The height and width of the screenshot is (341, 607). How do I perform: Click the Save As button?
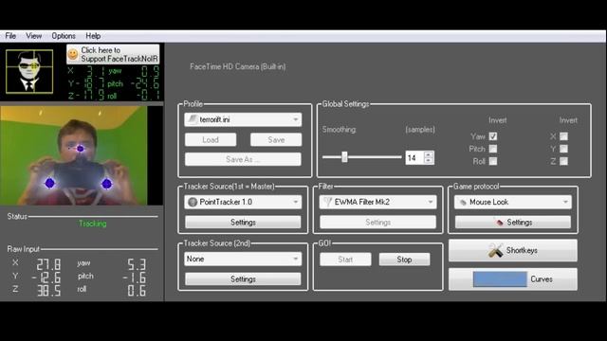click(243, 159)
